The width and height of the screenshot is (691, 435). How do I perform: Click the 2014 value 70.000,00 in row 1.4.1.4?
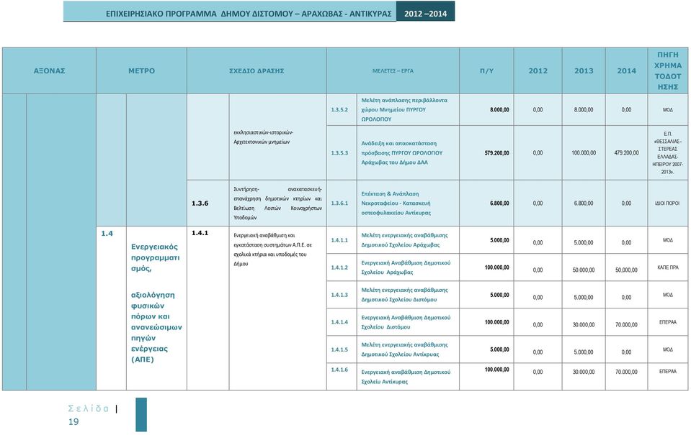(626, 324)
